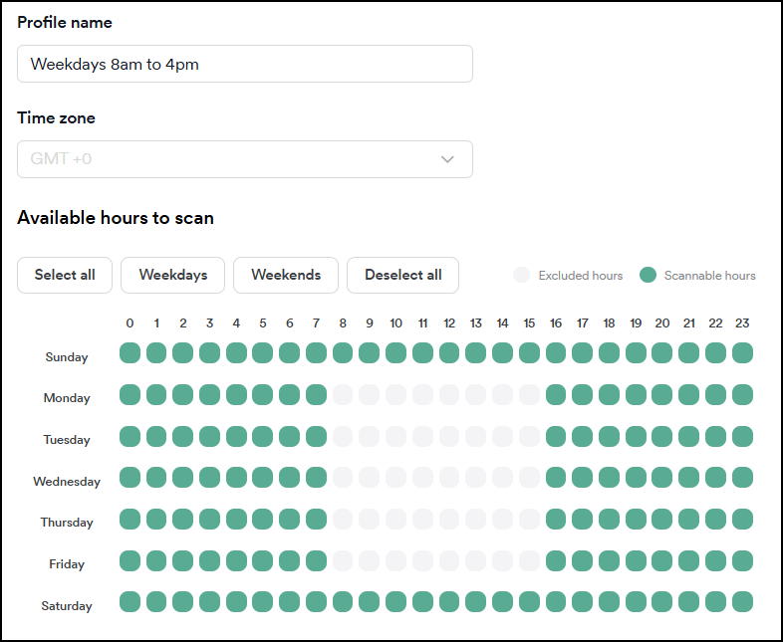Image resolution: width=783 pixels, height=642 pixels.
Task: Toggle Sunday hour 12 cell
Action: tap(449, 352)
